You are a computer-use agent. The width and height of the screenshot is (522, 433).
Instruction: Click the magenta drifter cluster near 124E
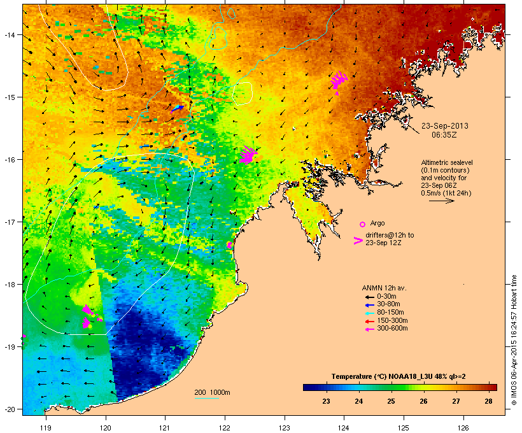[x=339, y=81]
